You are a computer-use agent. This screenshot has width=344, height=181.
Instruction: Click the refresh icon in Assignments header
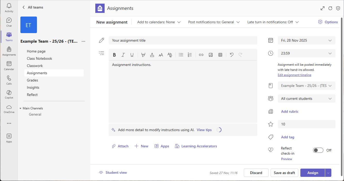330,8
